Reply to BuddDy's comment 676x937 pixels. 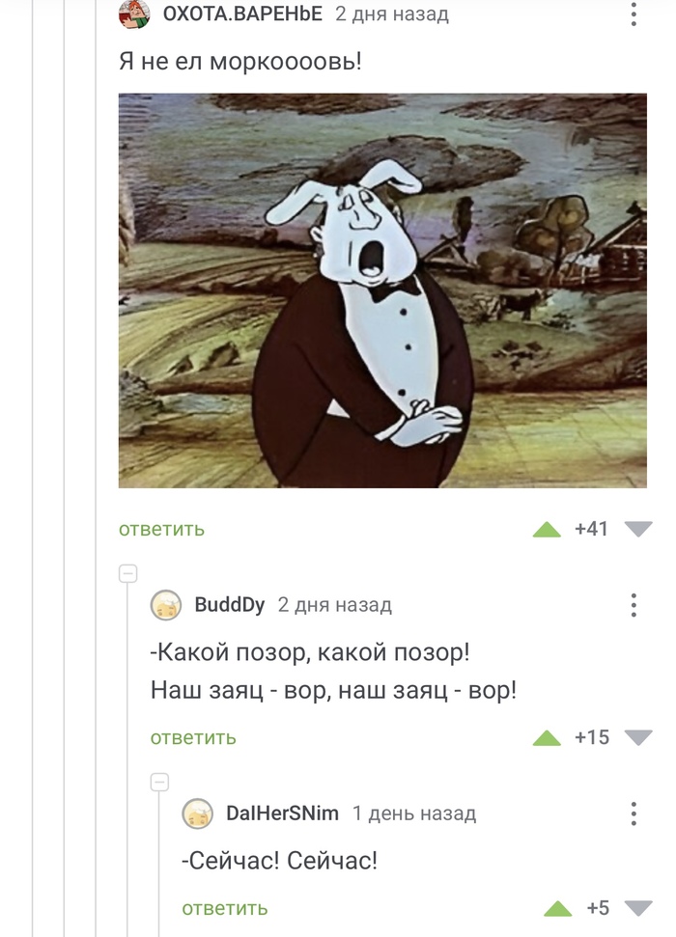(193, 738)
